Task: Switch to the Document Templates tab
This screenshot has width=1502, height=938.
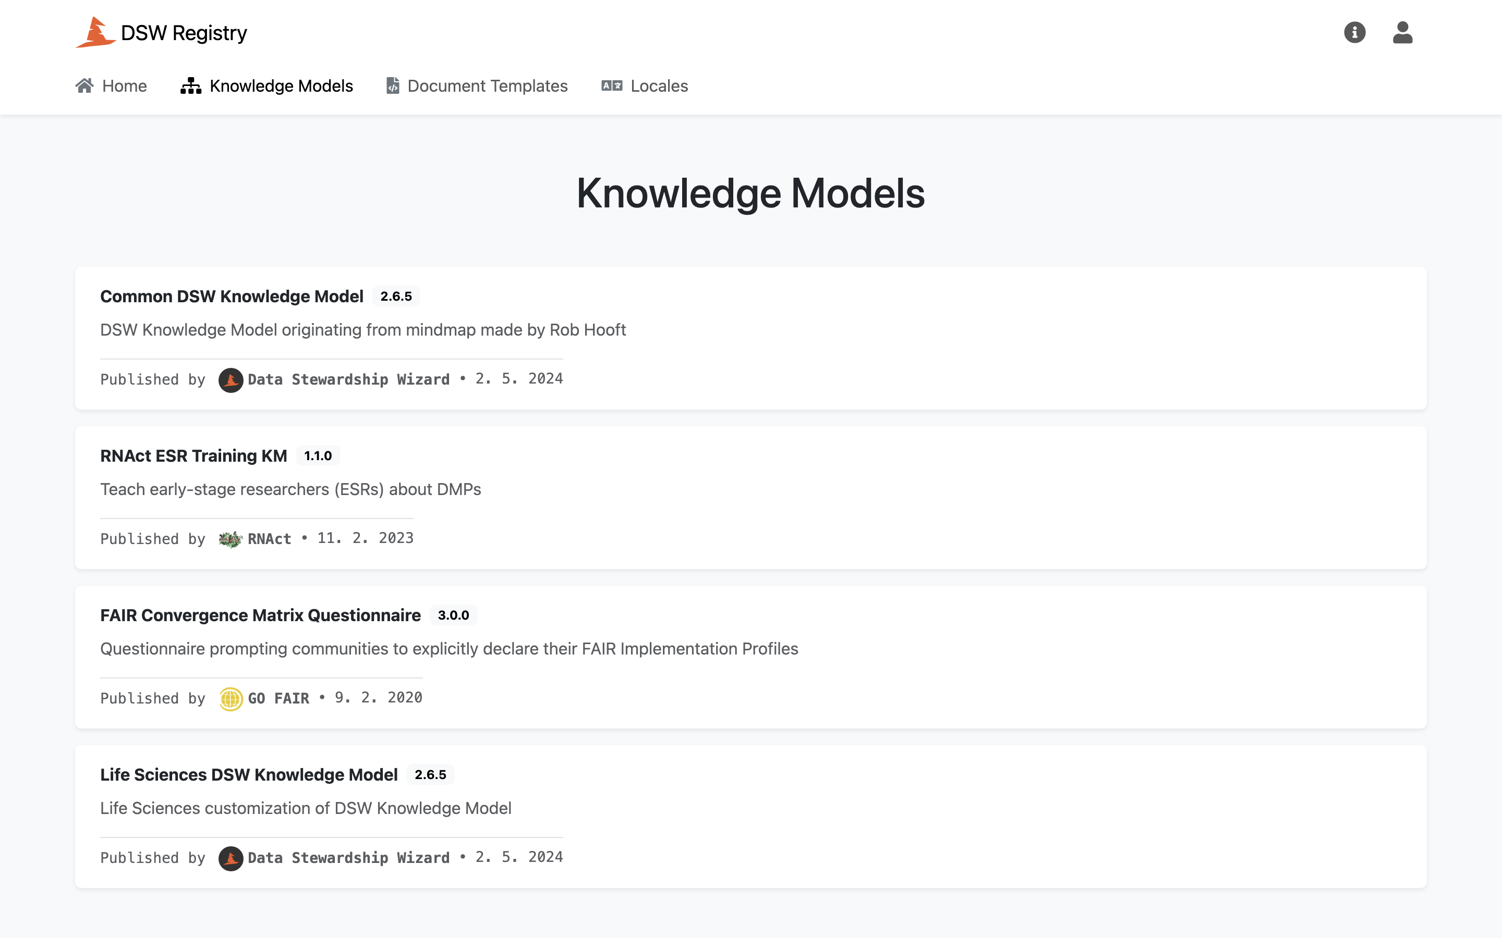Action: (x=477, y=85)
